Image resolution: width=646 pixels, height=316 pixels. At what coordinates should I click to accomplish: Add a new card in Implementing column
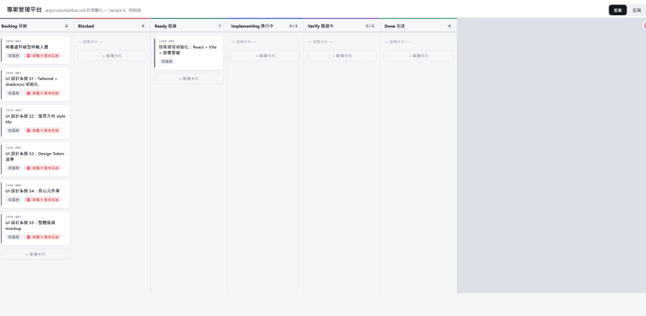coord(266,55)
